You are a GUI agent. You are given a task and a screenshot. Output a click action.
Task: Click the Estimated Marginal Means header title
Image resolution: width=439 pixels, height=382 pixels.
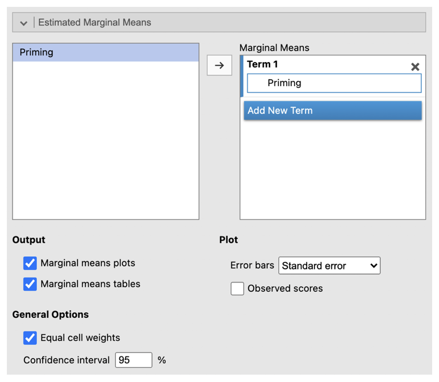click(94, 23)
